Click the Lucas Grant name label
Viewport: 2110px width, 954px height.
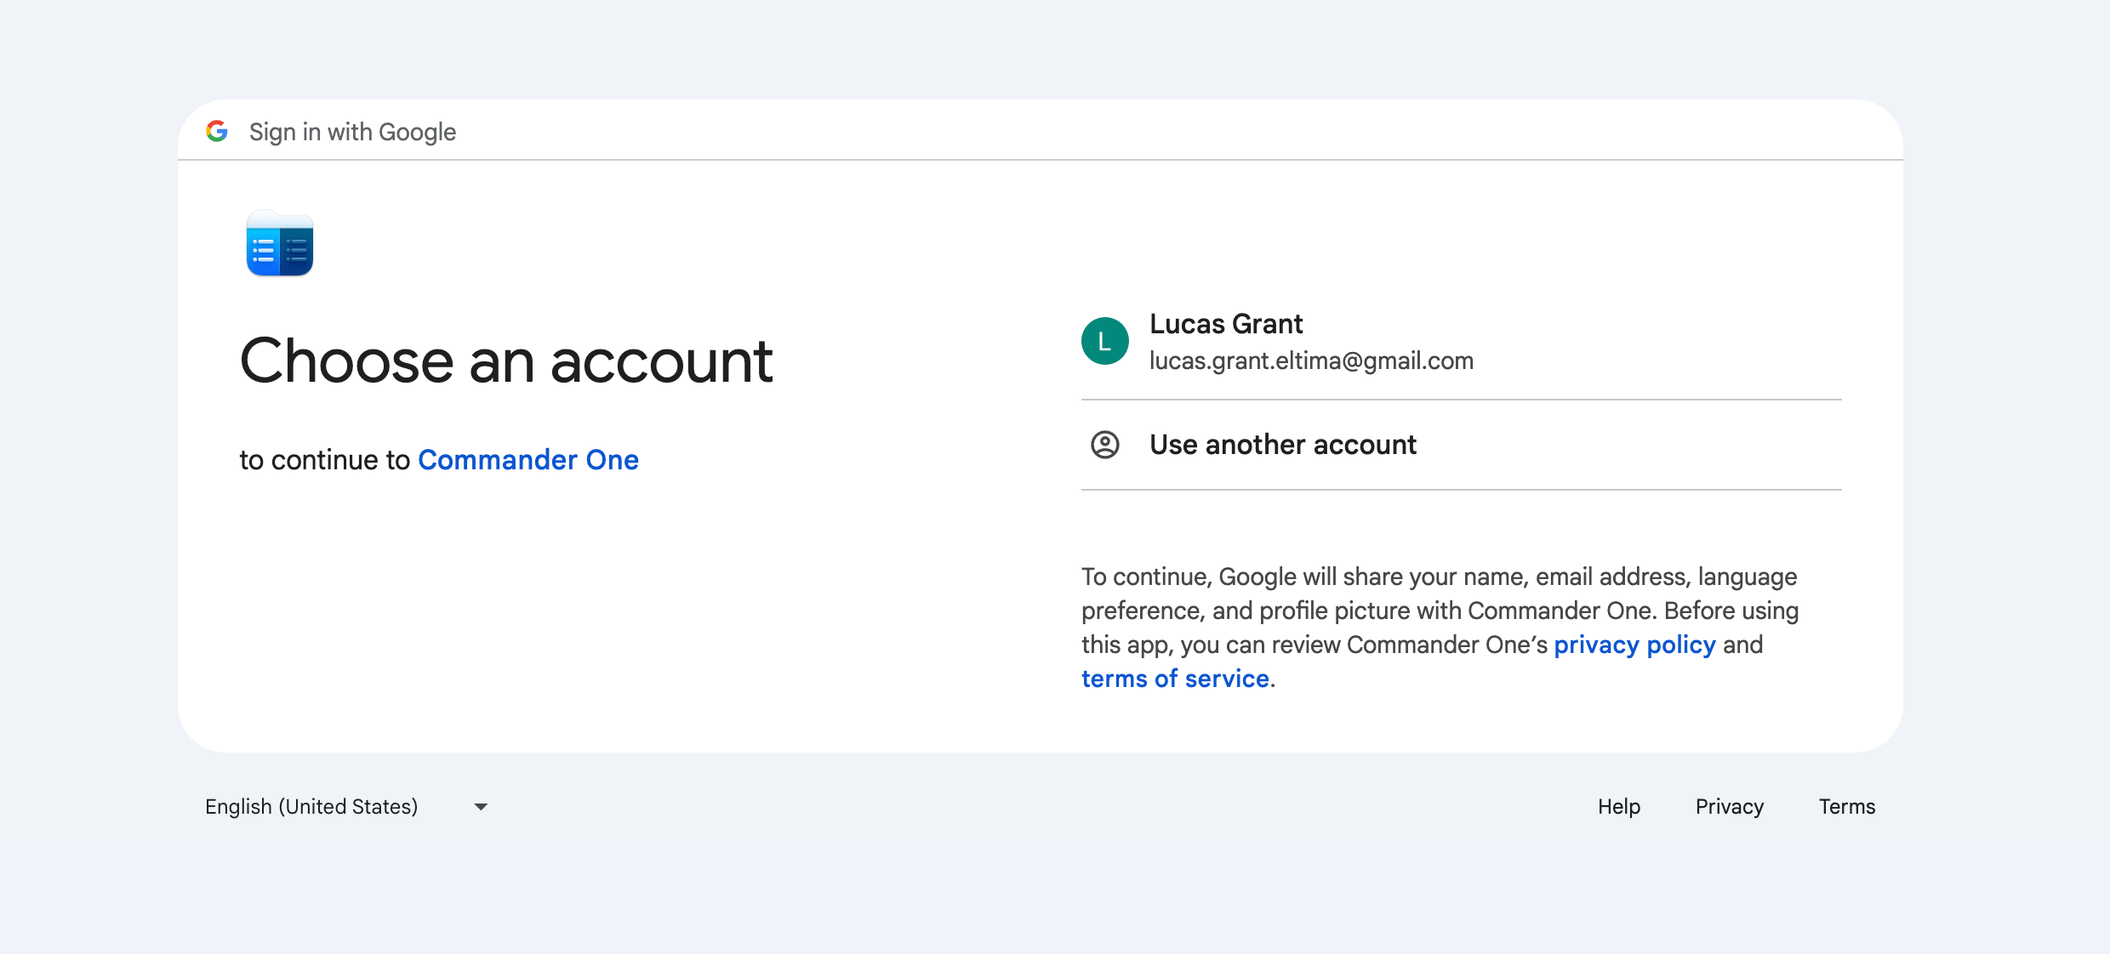coord(1226,324)
